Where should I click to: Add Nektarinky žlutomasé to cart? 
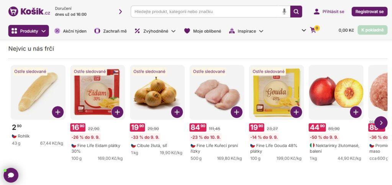pos(356,112)
